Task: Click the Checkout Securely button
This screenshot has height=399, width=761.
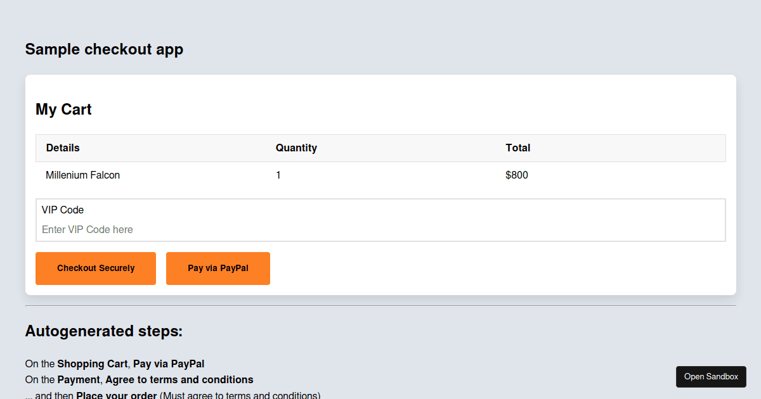Action: click(96, 269)
